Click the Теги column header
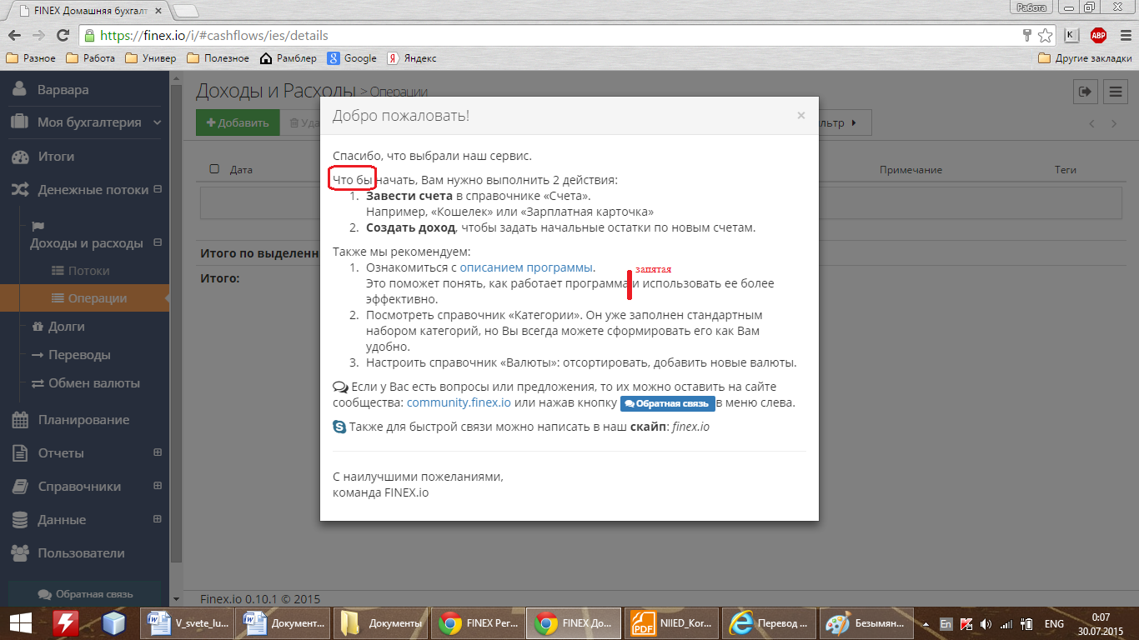The height and width of the screenshot is (640, 1139). (x=1066, y=169)
